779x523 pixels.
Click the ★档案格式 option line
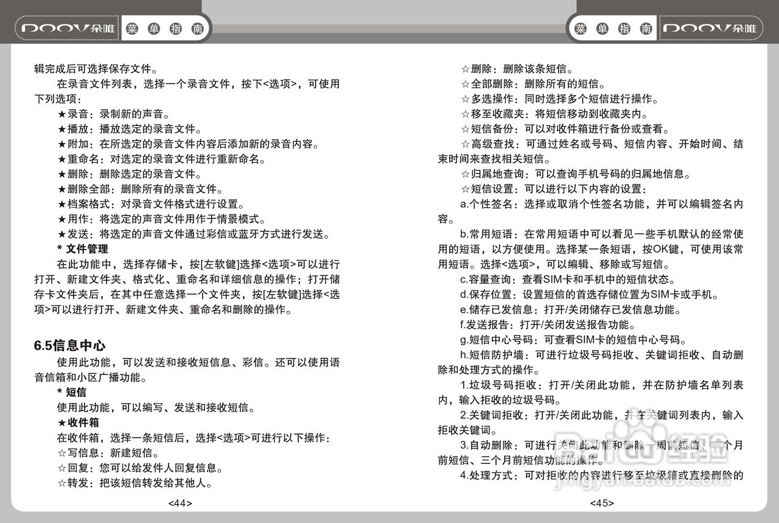[x=151, y=205]
